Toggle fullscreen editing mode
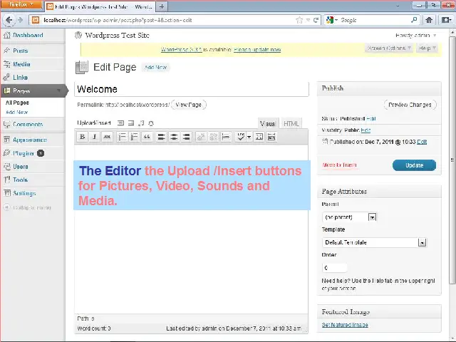This screenshot has height=342, width=456. 259,137
